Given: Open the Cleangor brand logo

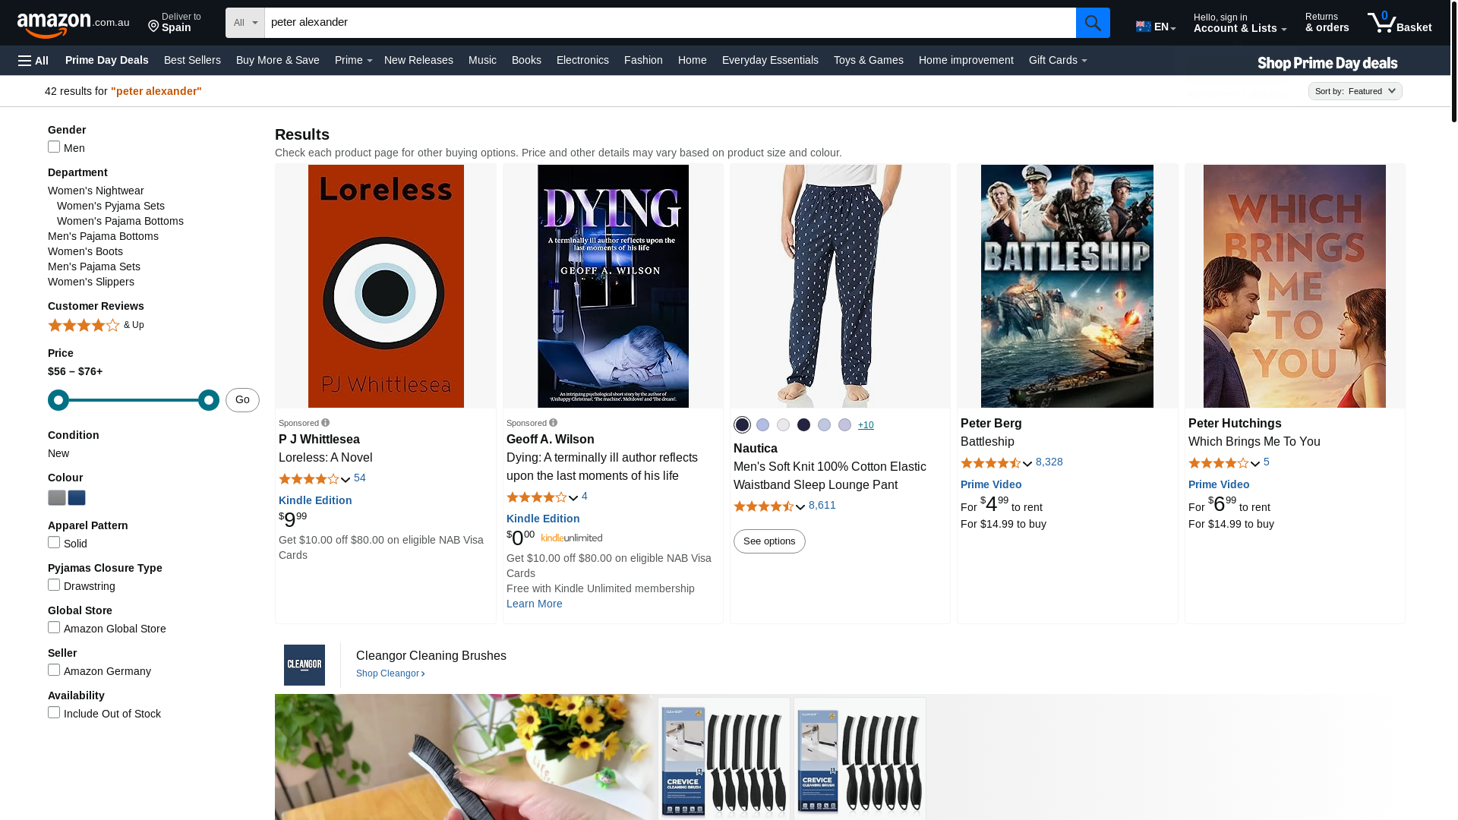Looking at the screenshot, I should (305, 665).
